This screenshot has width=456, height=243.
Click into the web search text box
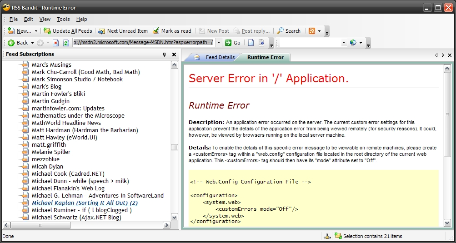click(310, 43)
